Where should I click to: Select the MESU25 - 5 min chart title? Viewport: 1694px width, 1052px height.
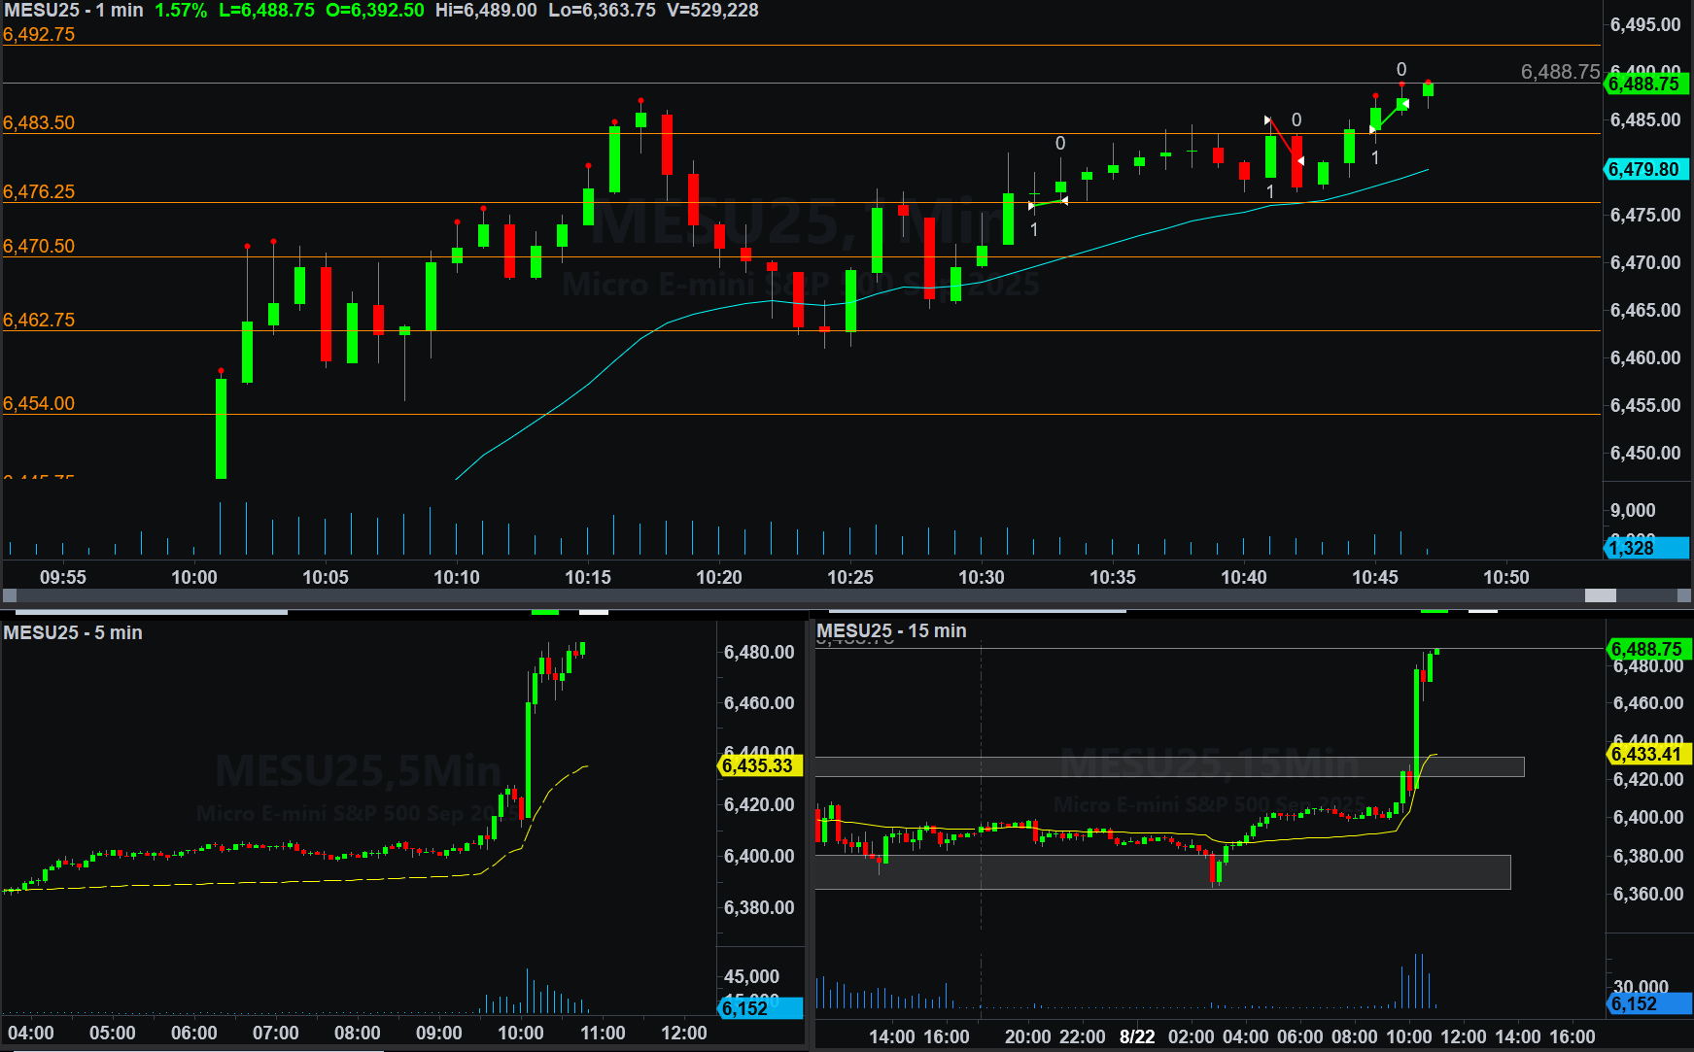coord(73,632)
